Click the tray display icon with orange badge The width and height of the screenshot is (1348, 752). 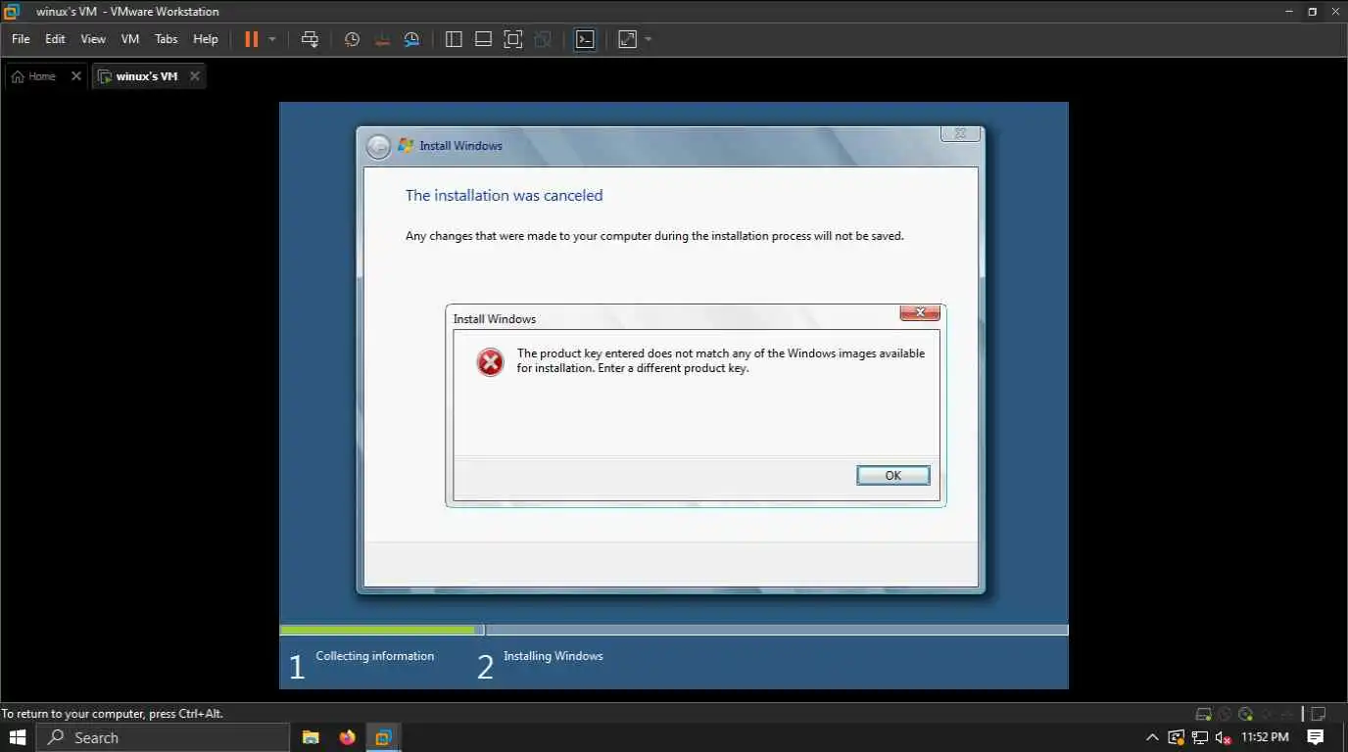click(x=1176, y=737)
